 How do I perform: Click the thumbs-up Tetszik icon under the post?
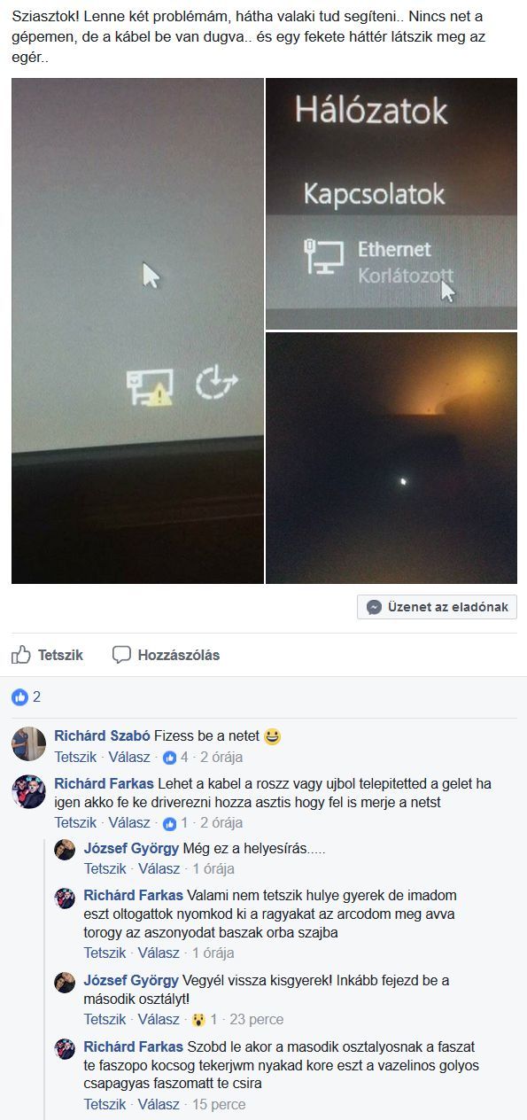(x=20, y=655)
